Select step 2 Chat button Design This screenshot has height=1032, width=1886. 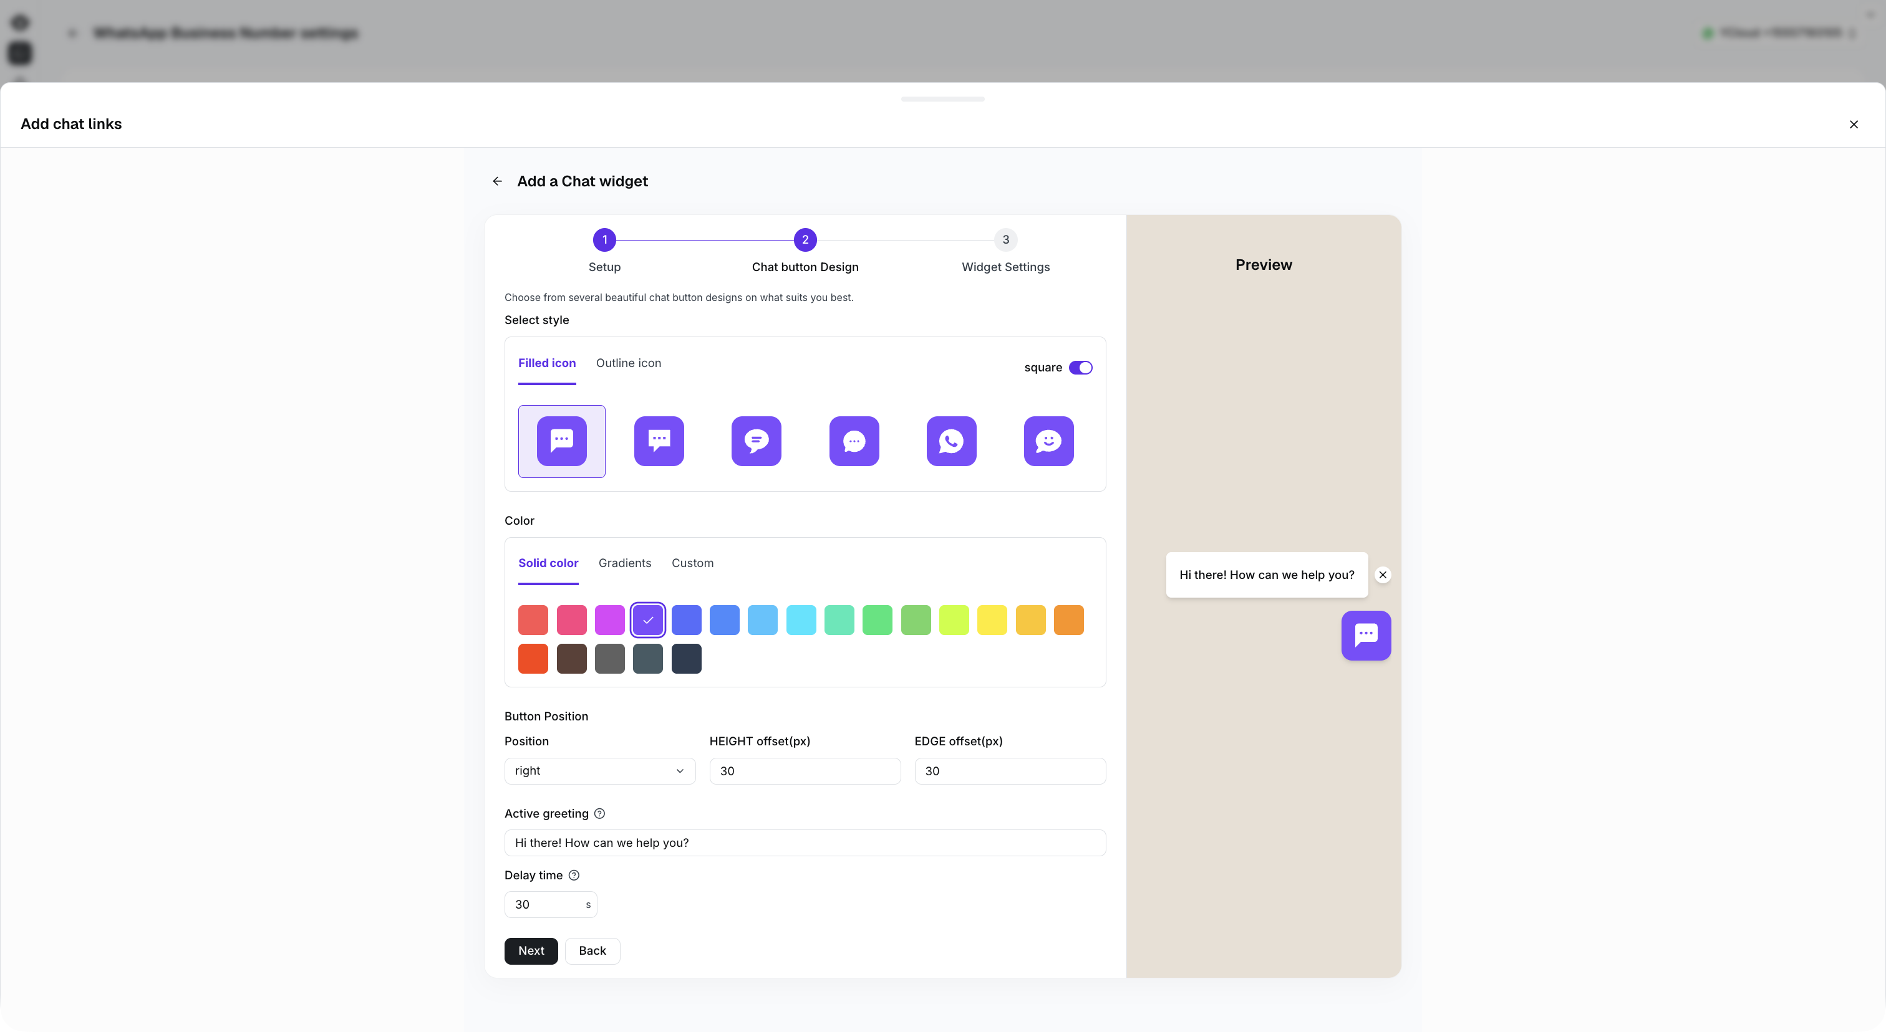805,240
